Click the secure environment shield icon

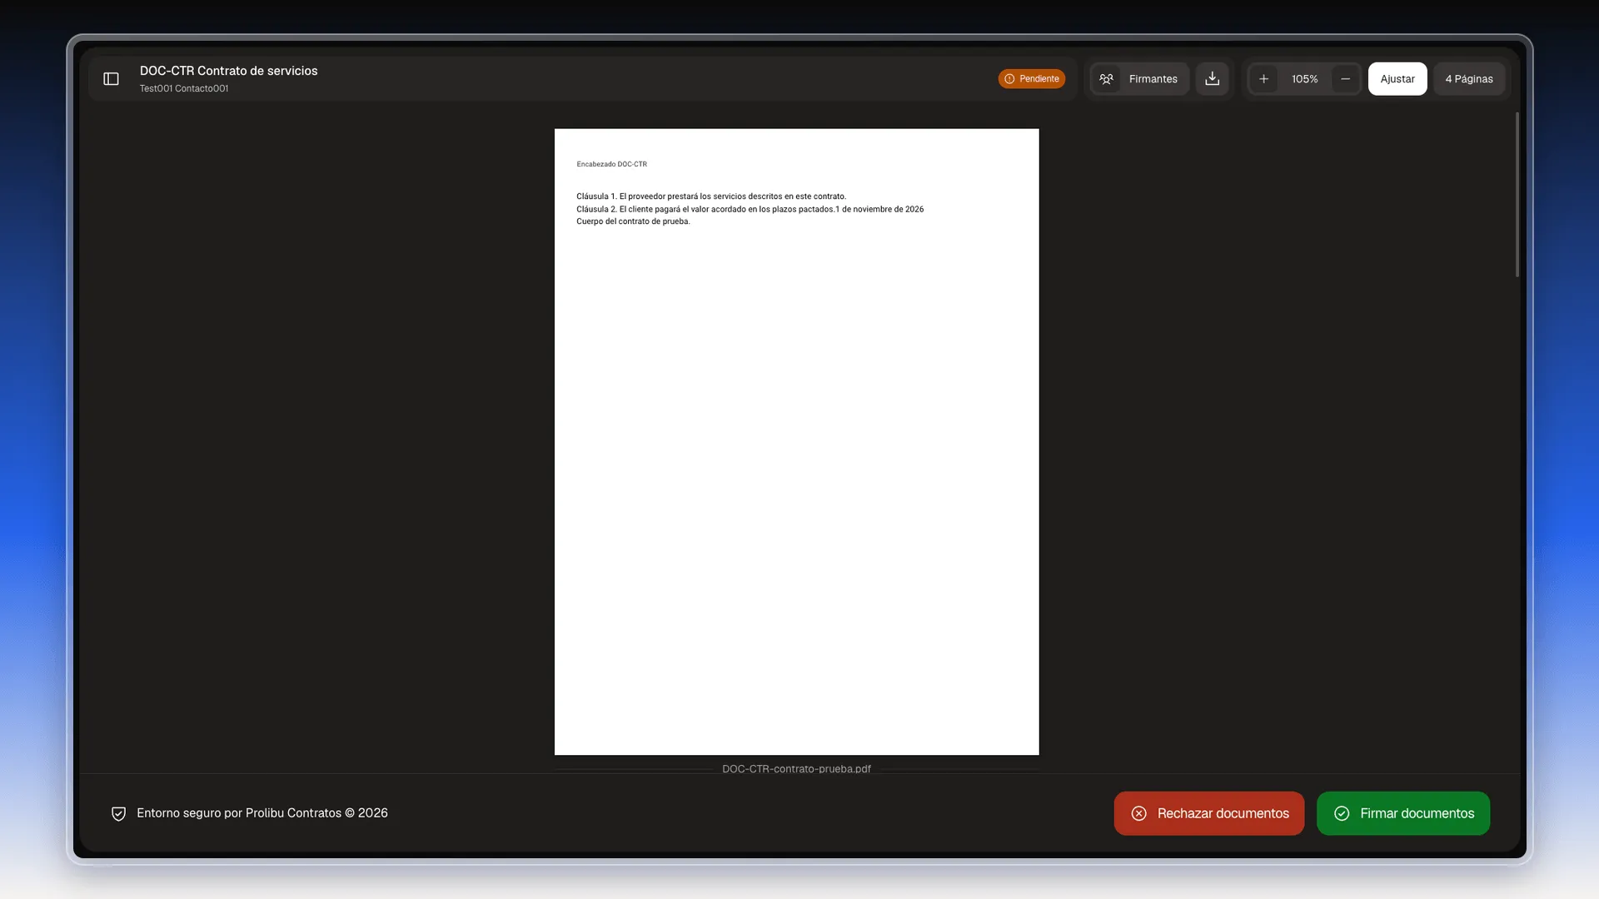[x=118, y=814]
